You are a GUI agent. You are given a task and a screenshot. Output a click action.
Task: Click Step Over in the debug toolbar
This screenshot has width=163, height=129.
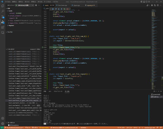56,9
